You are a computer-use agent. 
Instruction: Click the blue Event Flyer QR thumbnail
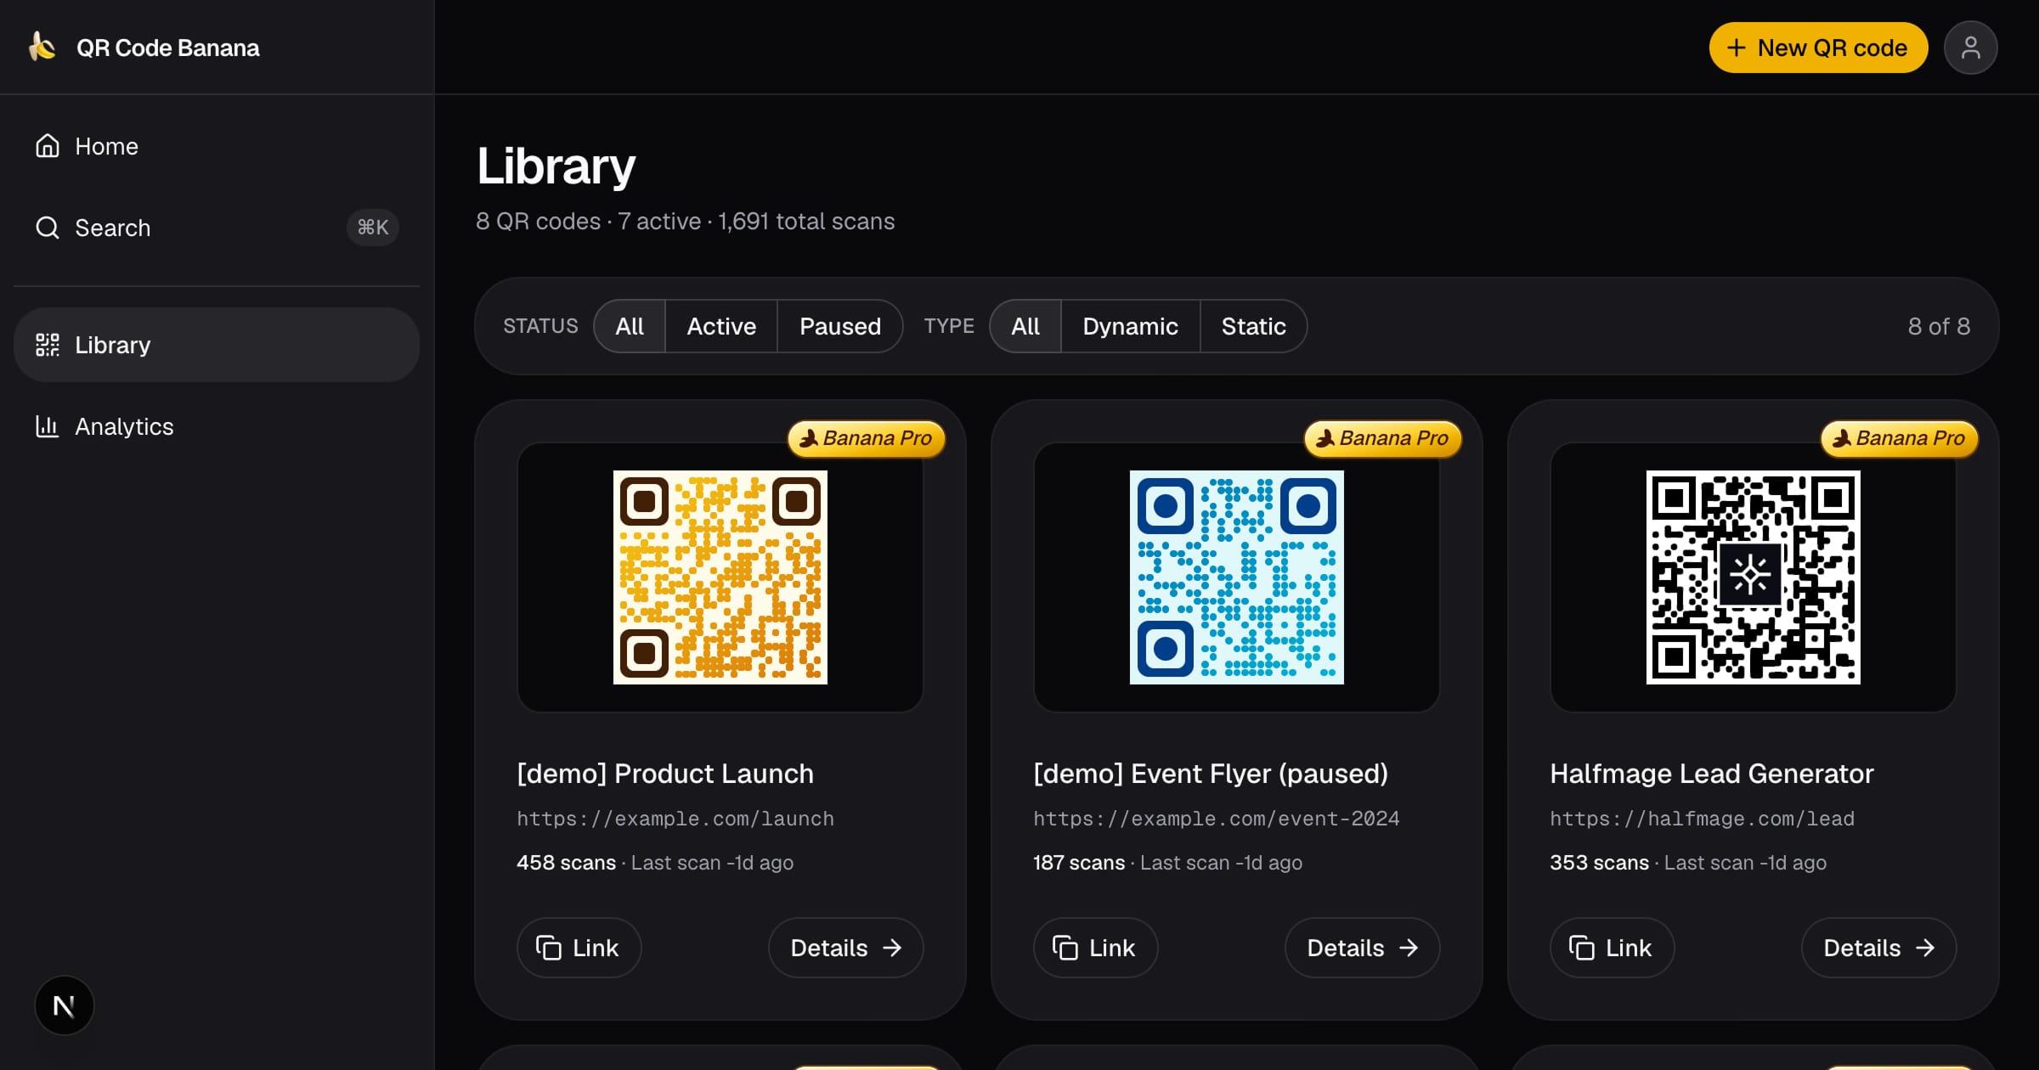(1237, 577)
